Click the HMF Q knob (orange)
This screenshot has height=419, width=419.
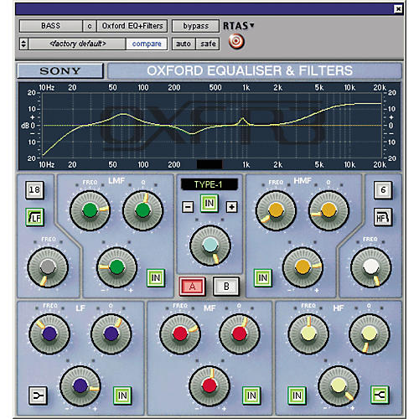pyautogui.click(x=328, y=210)
